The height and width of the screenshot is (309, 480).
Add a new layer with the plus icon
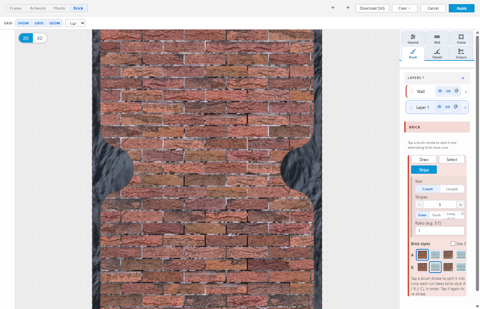pos(463,78)
